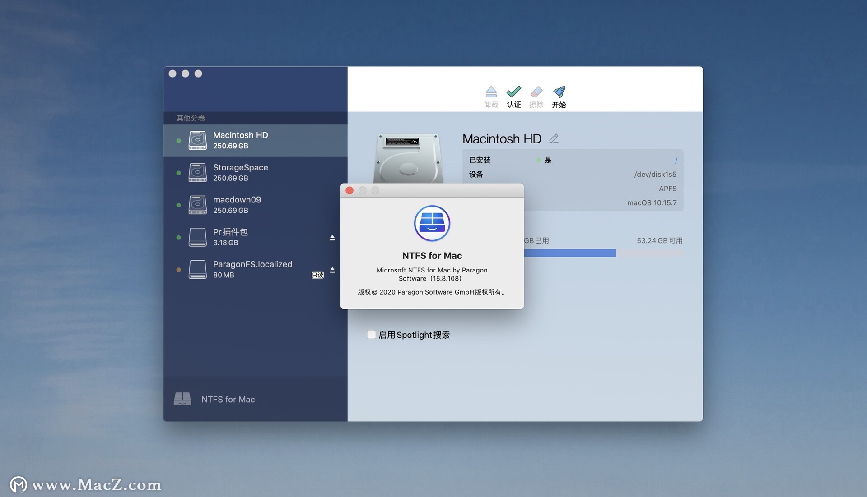Click the NTFS for Mac logo in sidebar footer

point(182,399)
